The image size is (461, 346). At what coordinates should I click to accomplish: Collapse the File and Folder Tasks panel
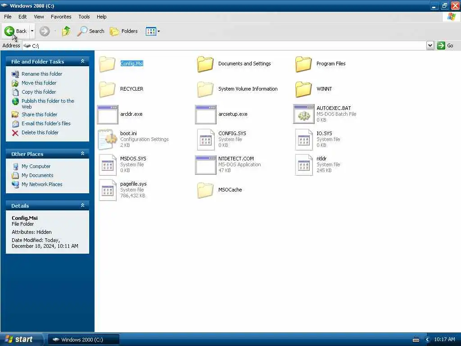[83, 61]
